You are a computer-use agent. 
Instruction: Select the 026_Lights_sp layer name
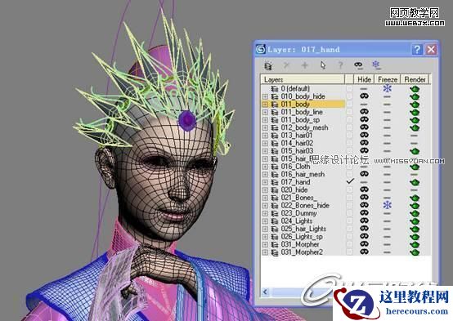pyautogui.click(x=302, y=237)
